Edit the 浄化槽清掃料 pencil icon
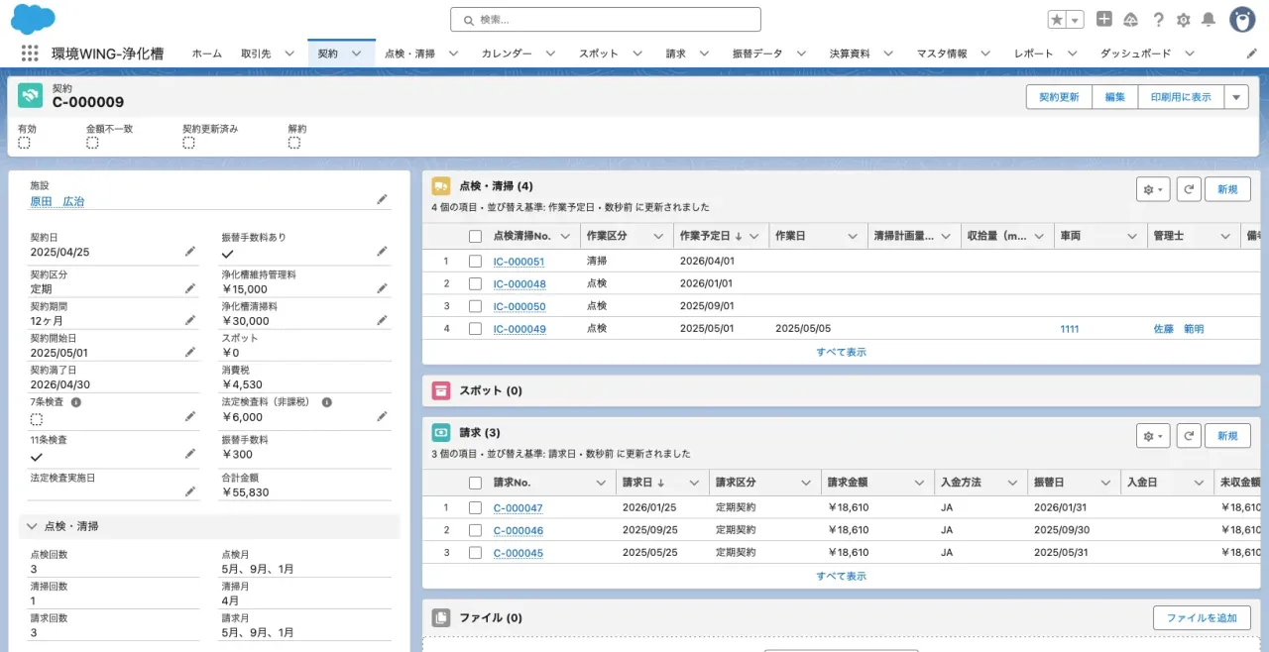 coord(383,320)
